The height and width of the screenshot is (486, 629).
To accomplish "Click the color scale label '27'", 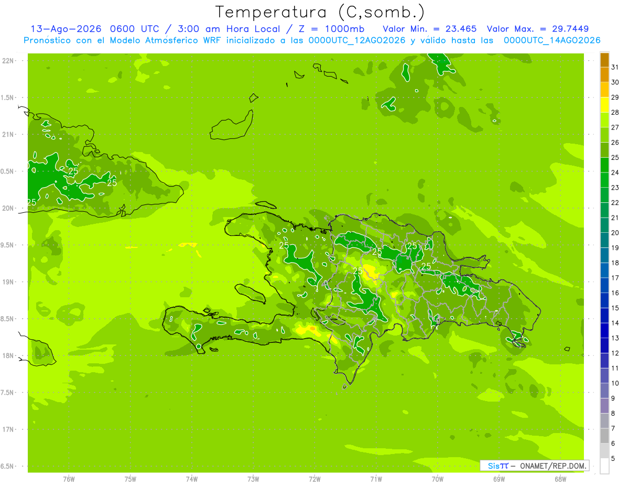I will click(x=615, y=127).
